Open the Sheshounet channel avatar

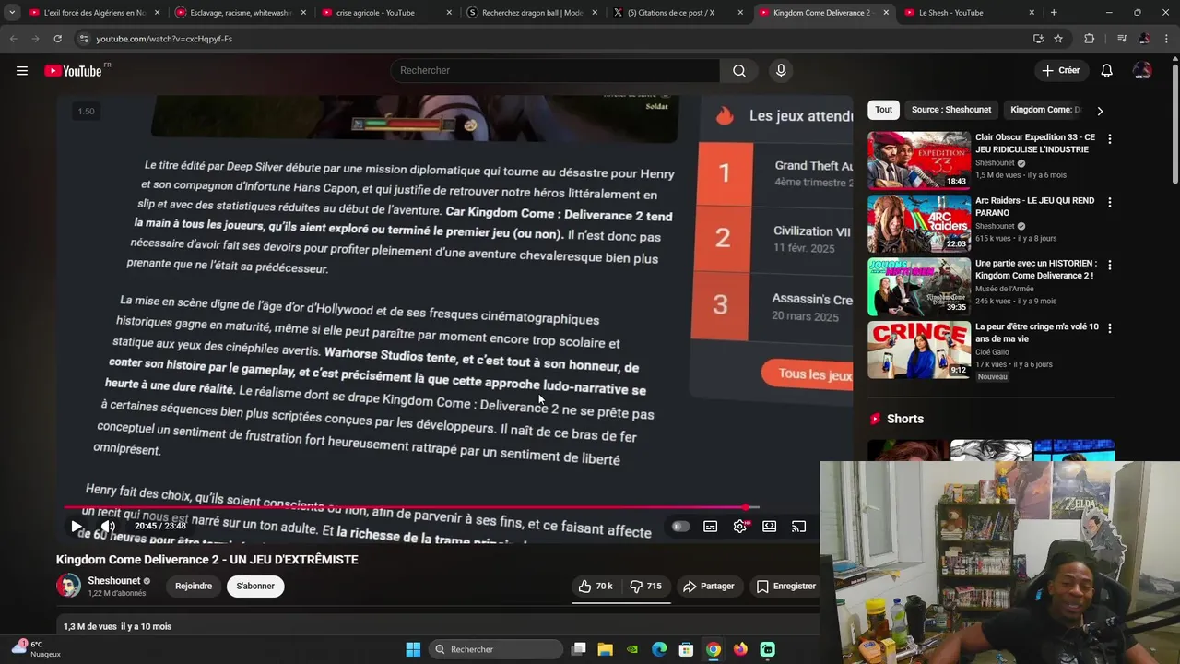click(68, 586)
